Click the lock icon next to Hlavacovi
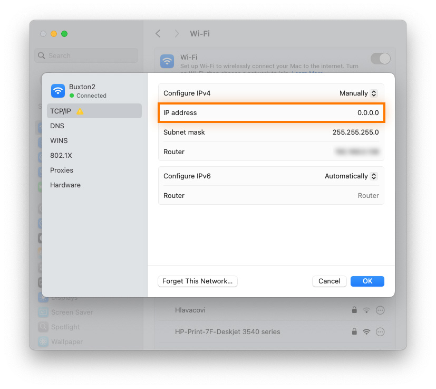436x389 pixels. coord(354,310)
